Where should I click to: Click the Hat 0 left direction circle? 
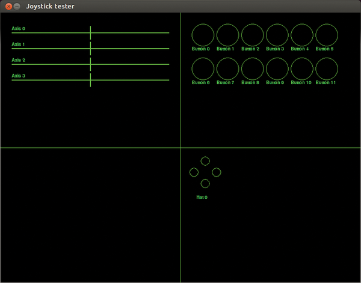tap(194, 172)
